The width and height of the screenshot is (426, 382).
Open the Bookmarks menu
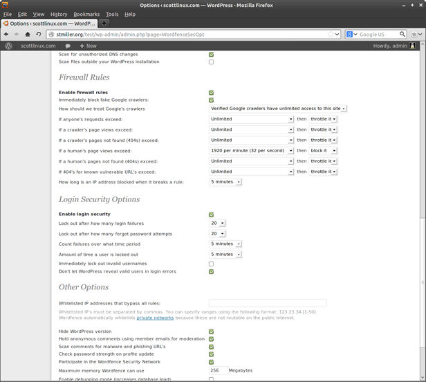(x=86, y=14)
